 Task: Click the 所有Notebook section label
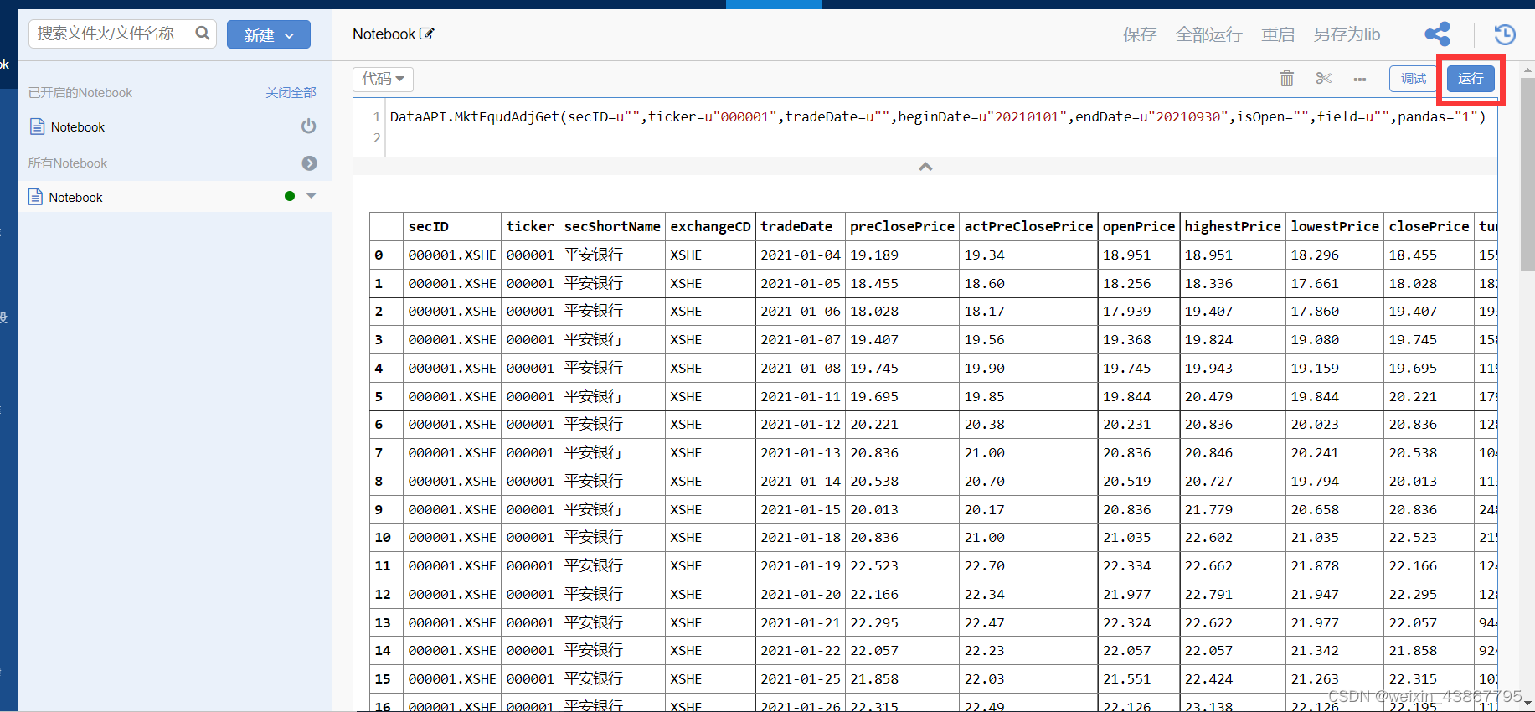pyautogui.click(x=68, y=163)
